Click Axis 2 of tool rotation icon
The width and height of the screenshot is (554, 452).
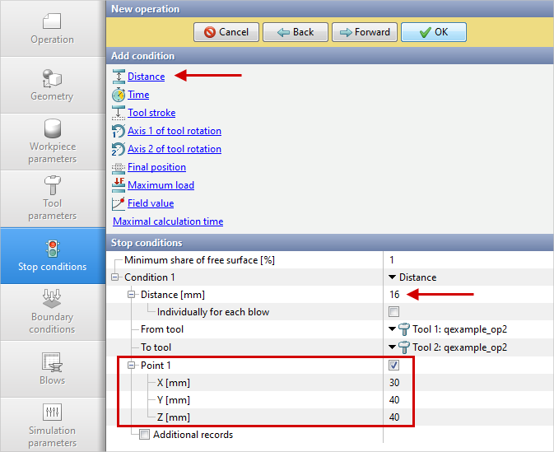pos(119,149)
